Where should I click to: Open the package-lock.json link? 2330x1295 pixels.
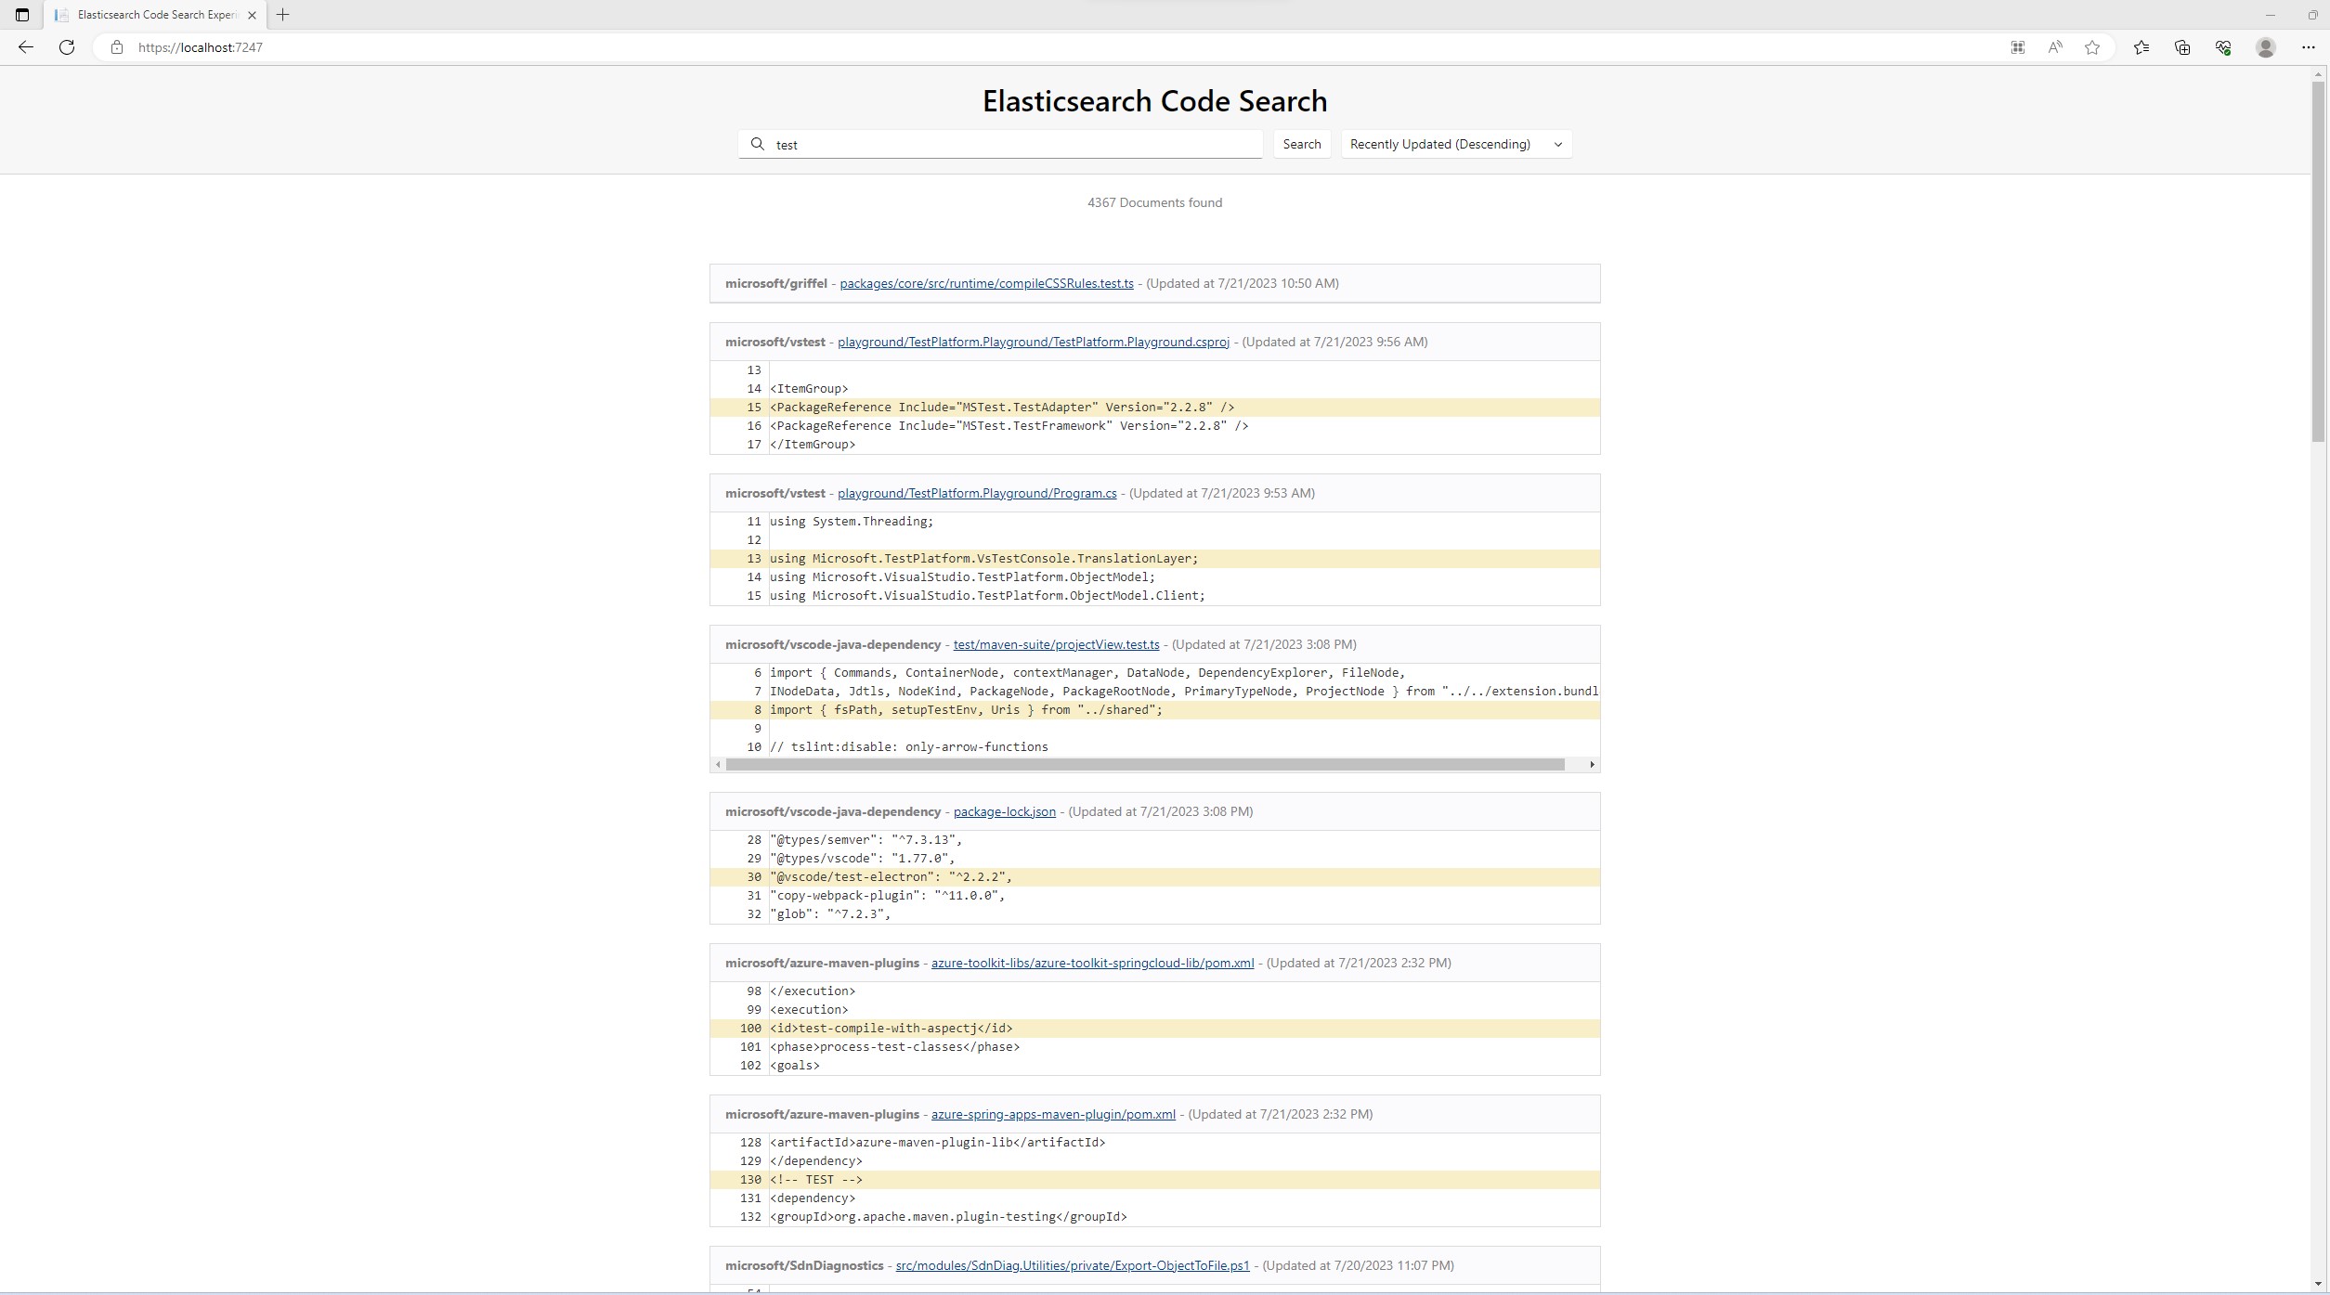pyautogui.click(x=1004, y=811)
